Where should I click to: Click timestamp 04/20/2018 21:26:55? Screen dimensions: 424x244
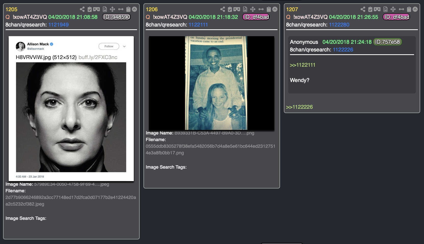354,17
